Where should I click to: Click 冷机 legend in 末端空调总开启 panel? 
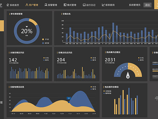coord(46,58)
